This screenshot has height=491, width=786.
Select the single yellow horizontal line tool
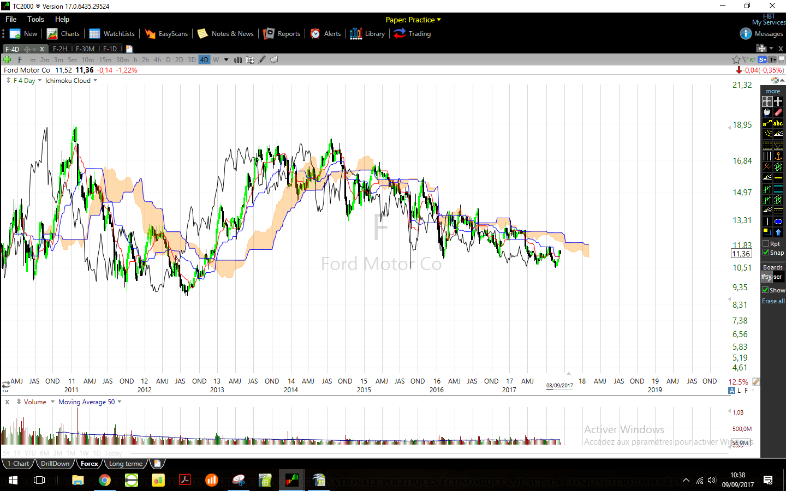(x=778, y=178)
